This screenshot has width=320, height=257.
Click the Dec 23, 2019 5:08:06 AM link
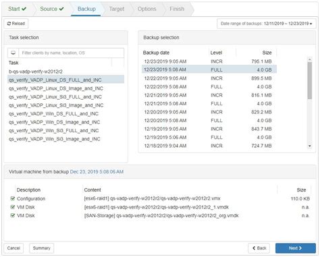pos(97,172)
